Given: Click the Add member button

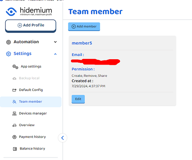Looking at the screenshot, I should pos(84,27).
